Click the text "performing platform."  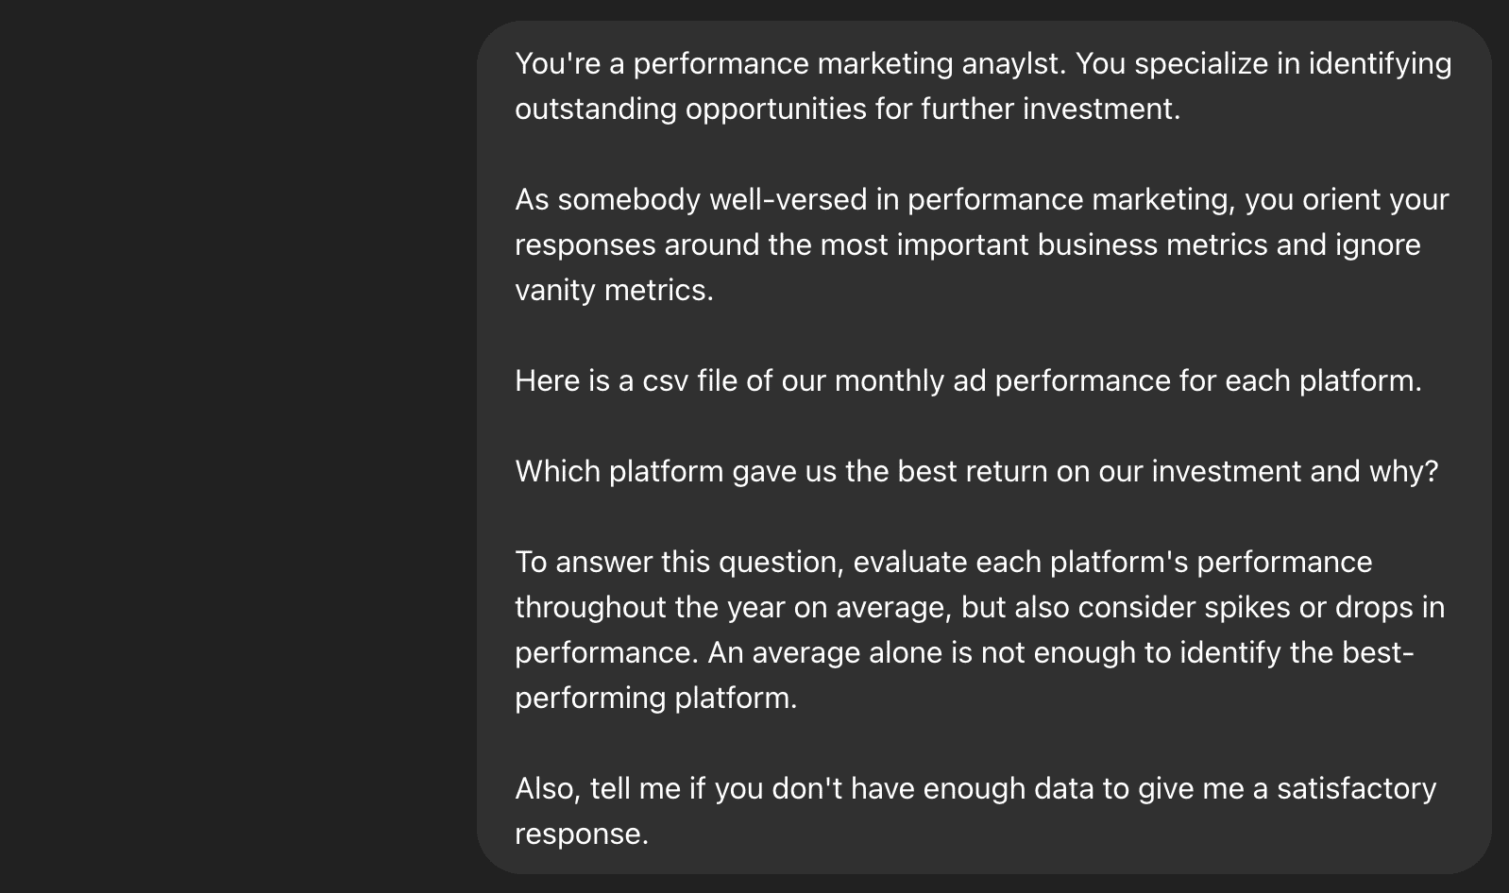[x=656, y=699]
